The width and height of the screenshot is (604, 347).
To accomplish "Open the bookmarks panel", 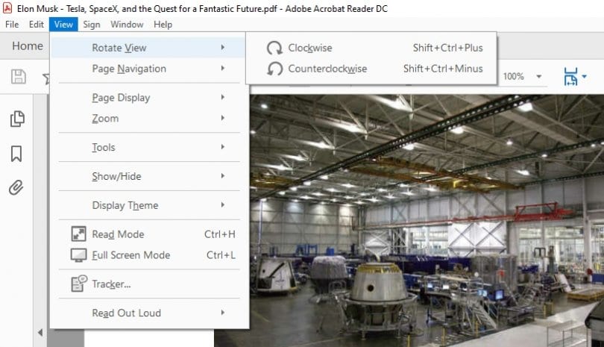I will pos(16,154).
